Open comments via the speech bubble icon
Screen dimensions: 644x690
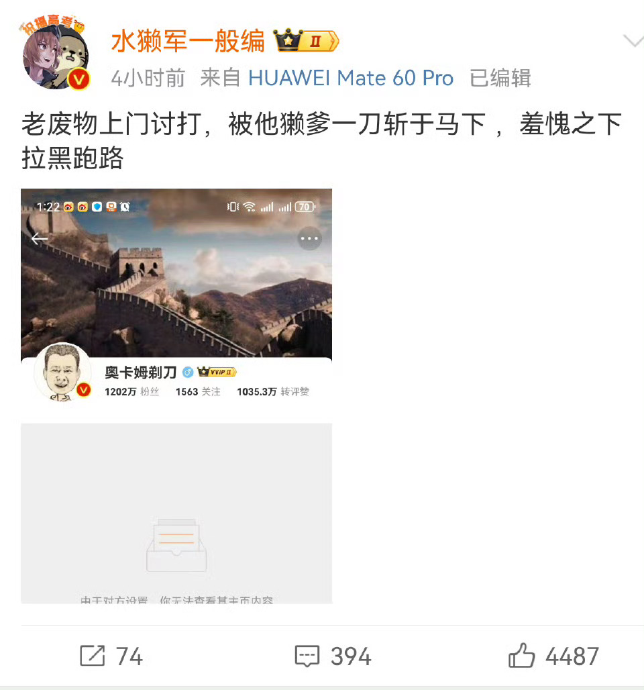307,656
